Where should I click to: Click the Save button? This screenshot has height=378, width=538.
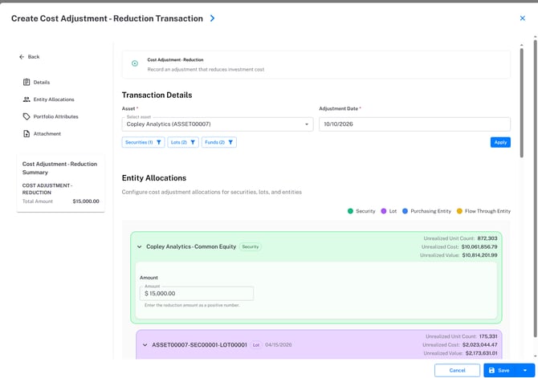[x=499, y=370]
